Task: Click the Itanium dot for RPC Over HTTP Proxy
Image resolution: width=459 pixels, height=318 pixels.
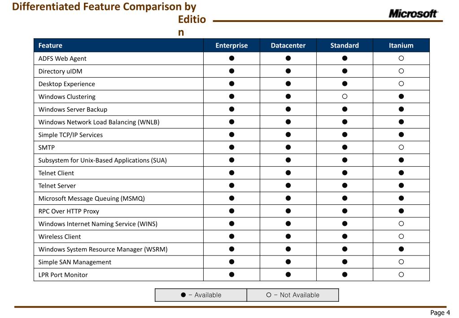Action: 401,211
